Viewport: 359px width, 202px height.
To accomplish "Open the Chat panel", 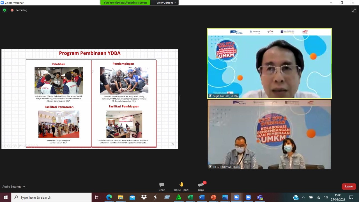I will [x=162, y=187].
